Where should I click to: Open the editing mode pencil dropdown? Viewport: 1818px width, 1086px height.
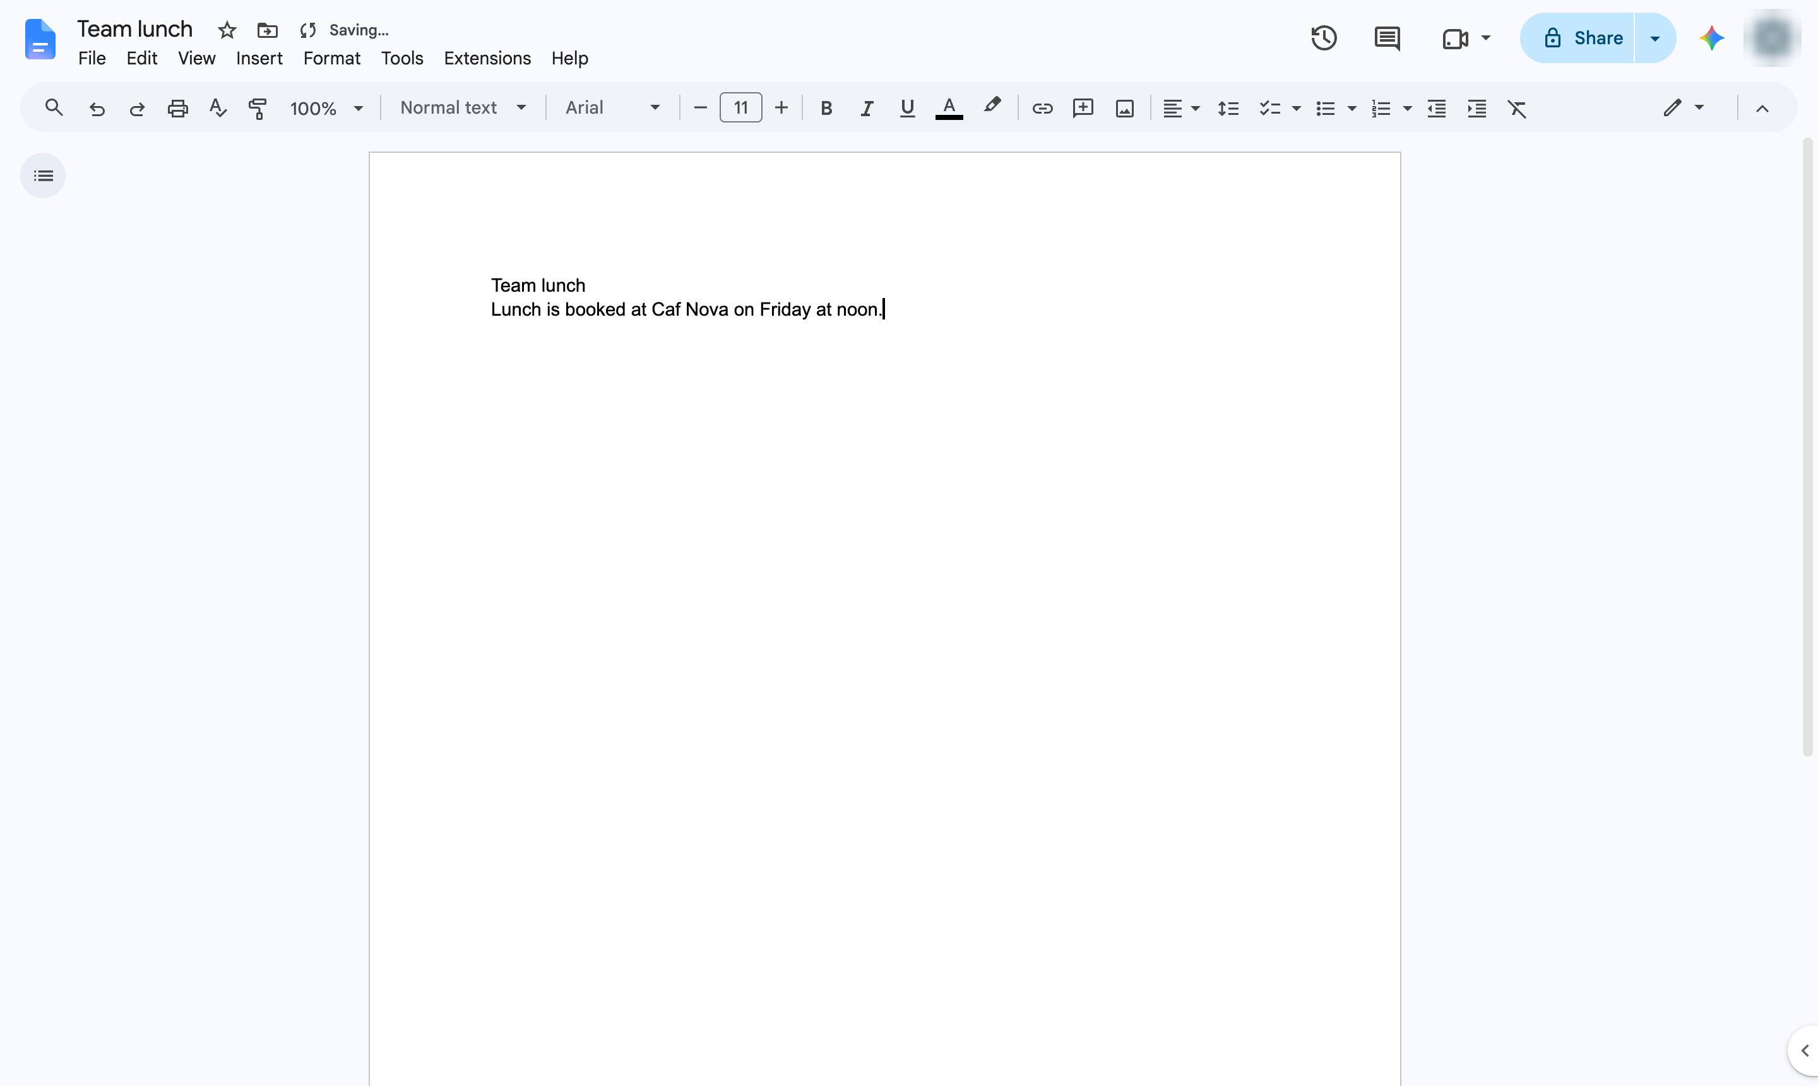1684,109
